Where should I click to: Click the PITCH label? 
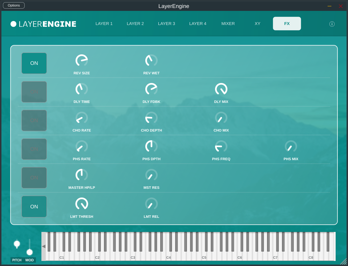point(17,260)
